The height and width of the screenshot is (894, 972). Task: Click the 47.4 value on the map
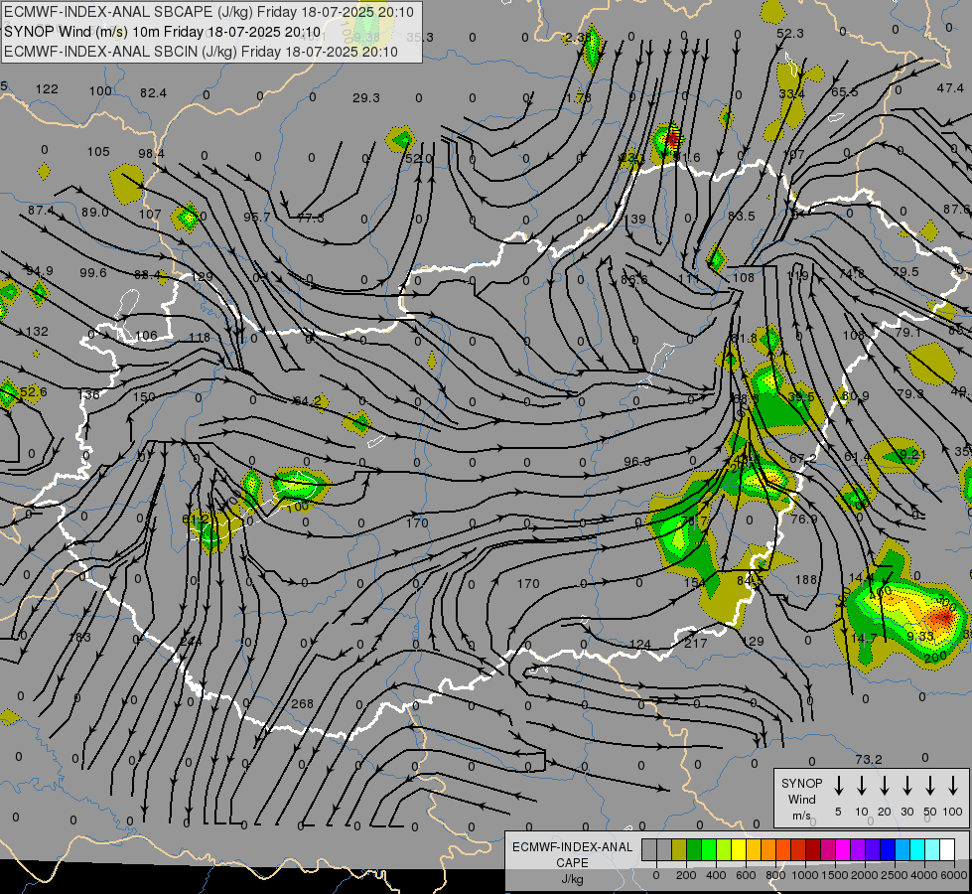click(950, 88)
